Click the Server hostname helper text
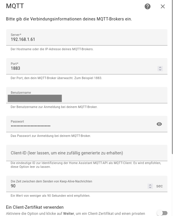The width and height of the screenshot is (173, 216). 52,49
